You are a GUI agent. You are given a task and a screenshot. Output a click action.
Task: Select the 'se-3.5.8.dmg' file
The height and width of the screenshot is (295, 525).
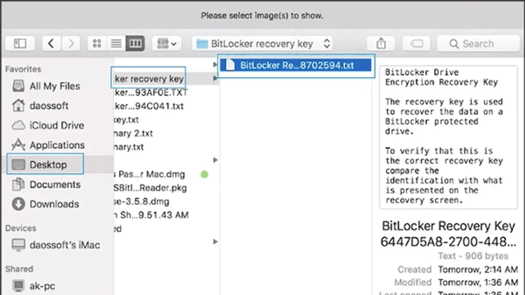[x=142, y=201]
